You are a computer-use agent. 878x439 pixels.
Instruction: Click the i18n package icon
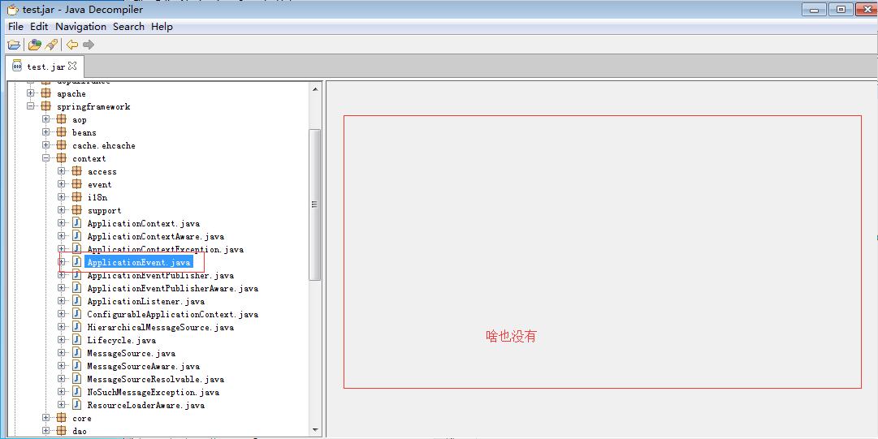[x=76, y=197]
